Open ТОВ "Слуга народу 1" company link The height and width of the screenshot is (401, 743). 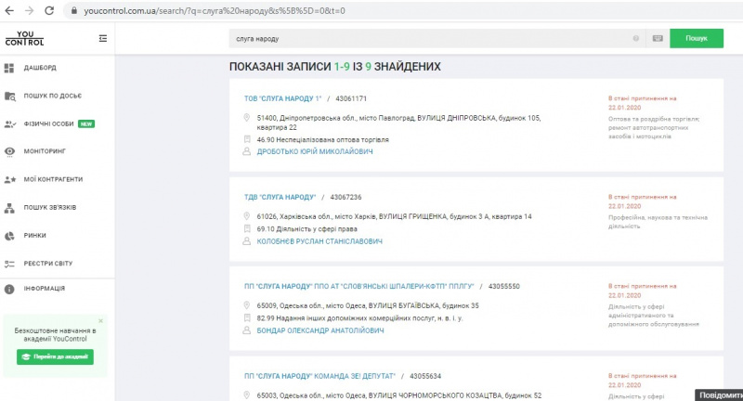(x=282, y=98)
